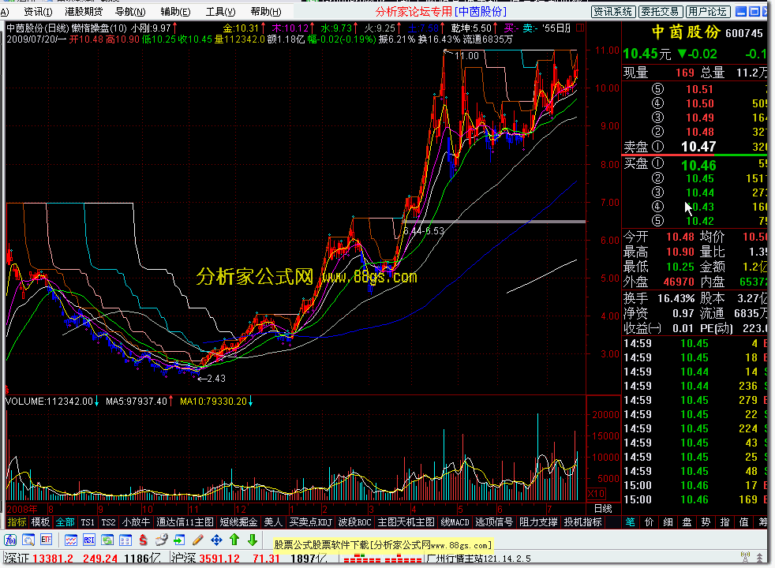Viewport: 775px width, 568px height.
Task: Click the blue four-way move arrows icon
Action: pyautogui.click(x=216, y=540)
